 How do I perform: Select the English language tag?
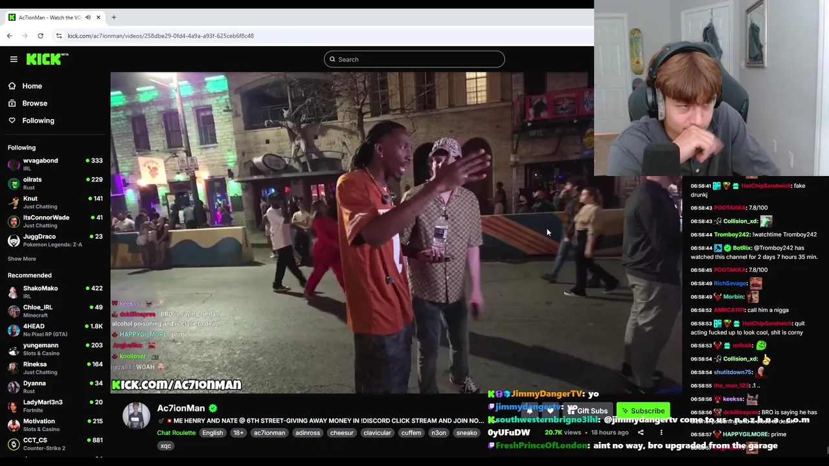[212, 433]
